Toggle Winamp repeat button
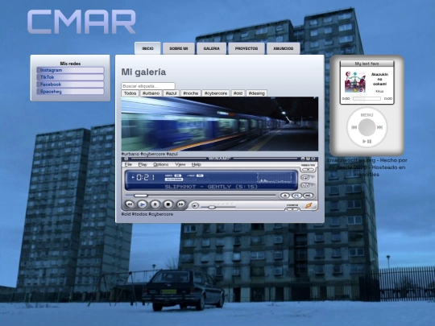The width and height of the screenshot is (435, 326). pos(305,177)
